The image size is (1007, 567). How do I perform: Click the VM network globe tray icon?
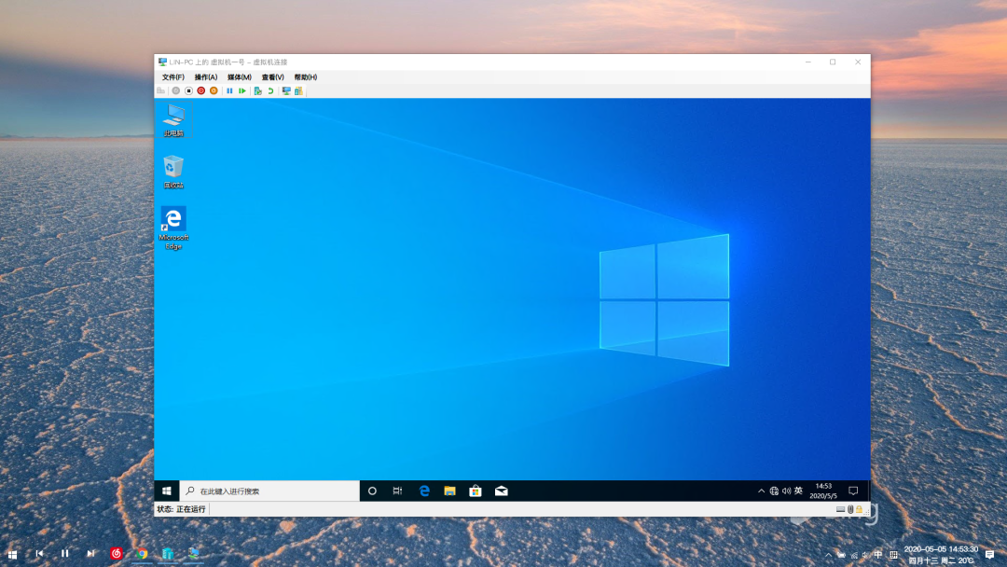(774, 491)
